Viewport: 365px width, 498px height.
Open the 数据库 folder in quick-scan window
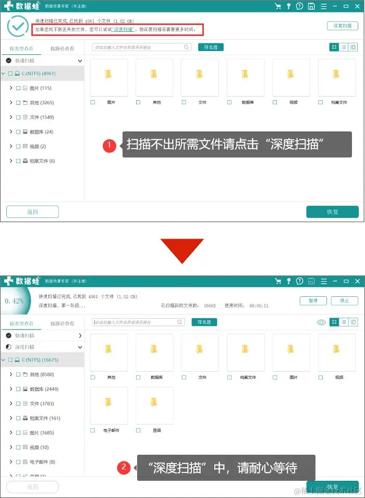[245, 77]
